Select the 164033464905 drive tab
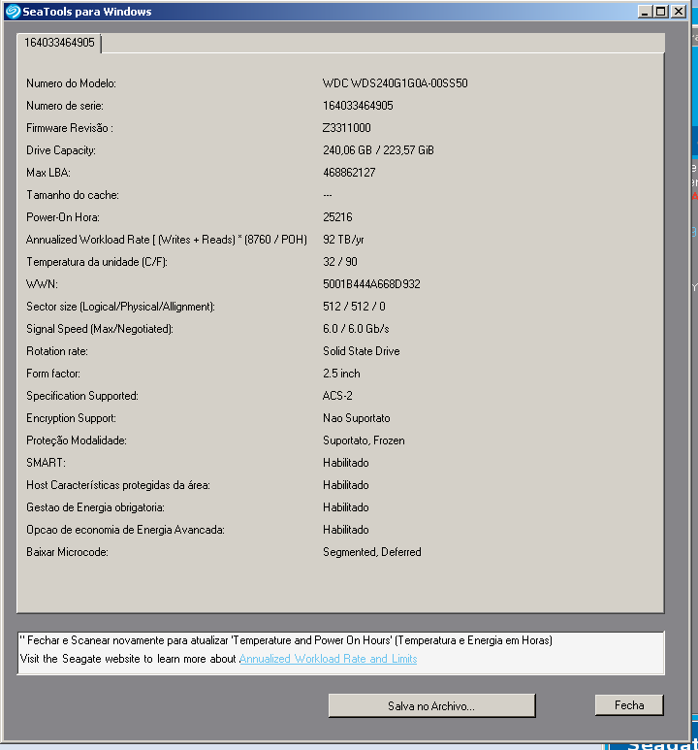The width and height of the screenshot is (698, 750). tap(59, 43)
